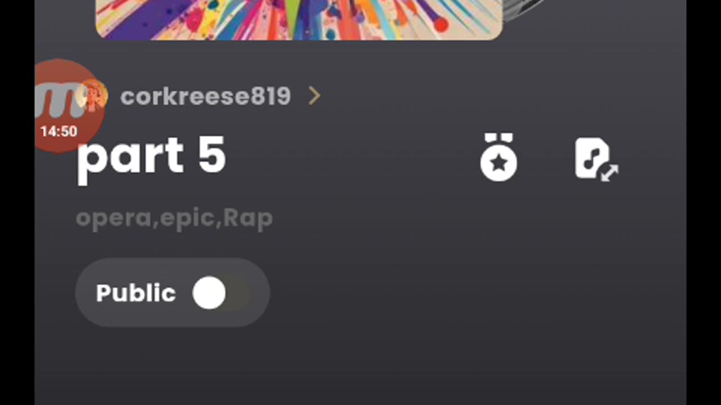Select the 'opera' style tag
The image size is (721, 405).
tap(113, 218)
